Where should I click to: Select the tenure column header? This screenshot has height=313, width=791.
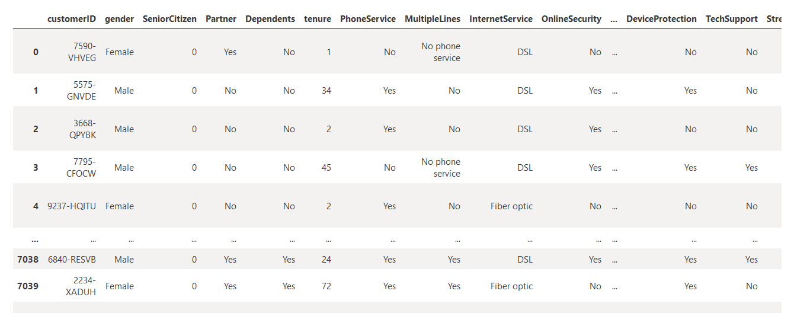318,19
